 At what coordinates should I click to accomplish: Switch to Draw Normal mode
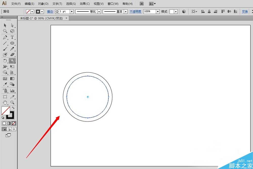4,129
